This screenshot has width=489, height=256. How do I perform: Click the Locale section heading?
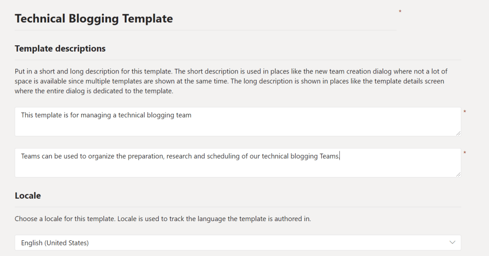tap(28, 196)
